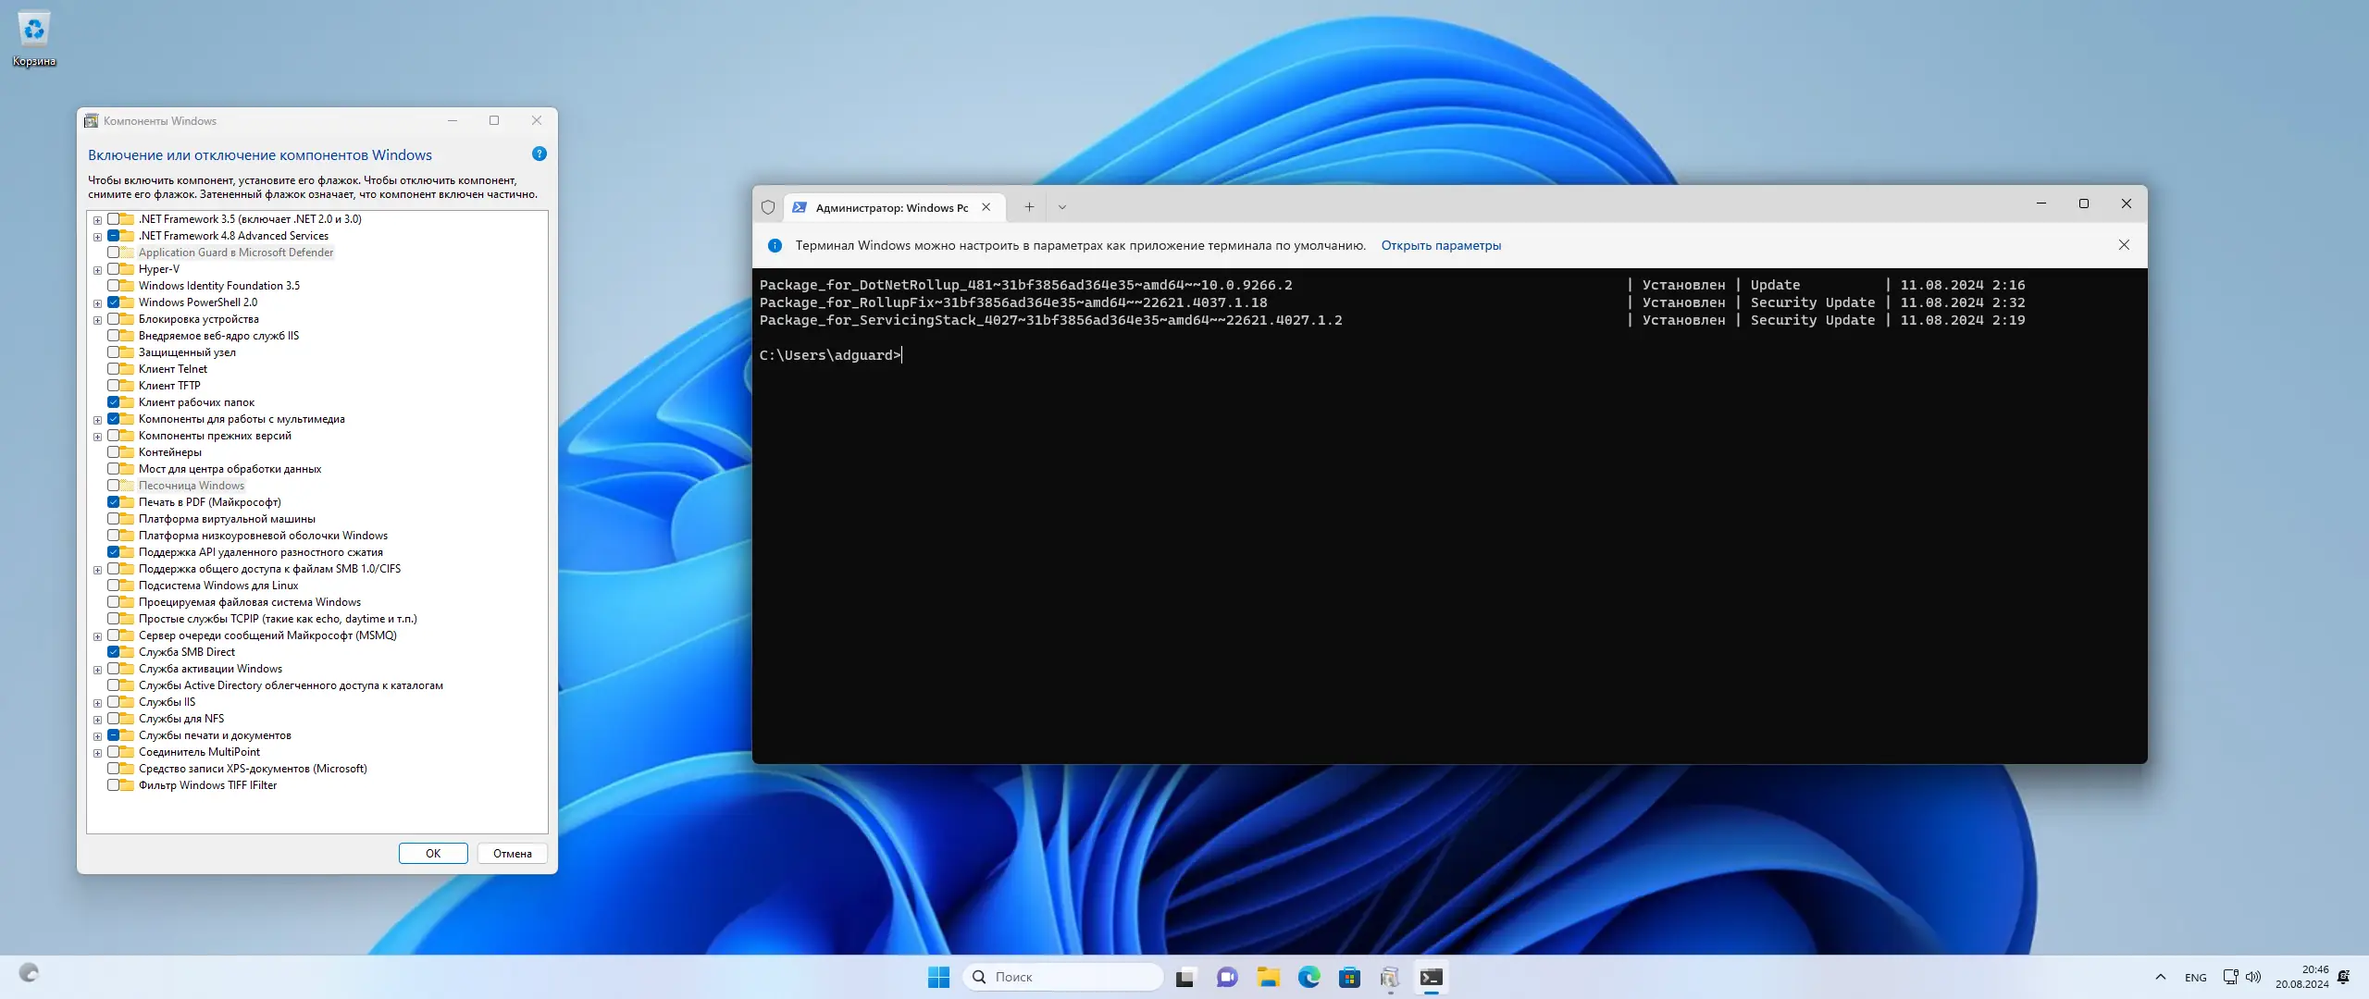Show hidden tray icons chevron
Image resolution: width=2369 pixels, height=999 pixels.
pos(2160,977)
